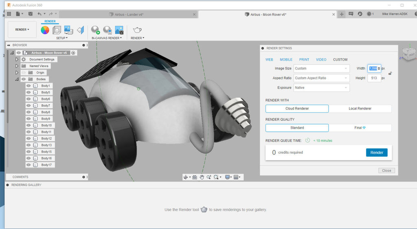Select Final render quality
This screenshot has width=417, height=229.
360,128
